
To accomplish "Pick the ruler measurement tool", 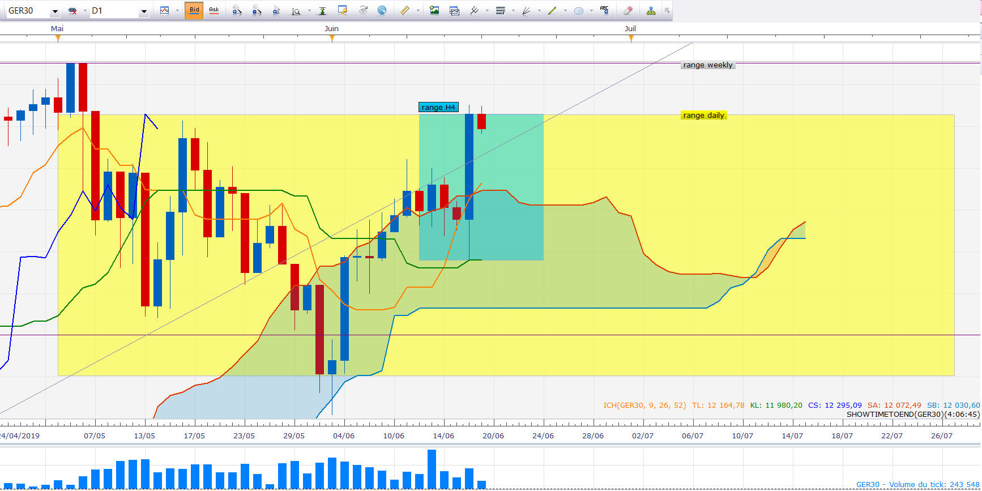I will 405,10.
